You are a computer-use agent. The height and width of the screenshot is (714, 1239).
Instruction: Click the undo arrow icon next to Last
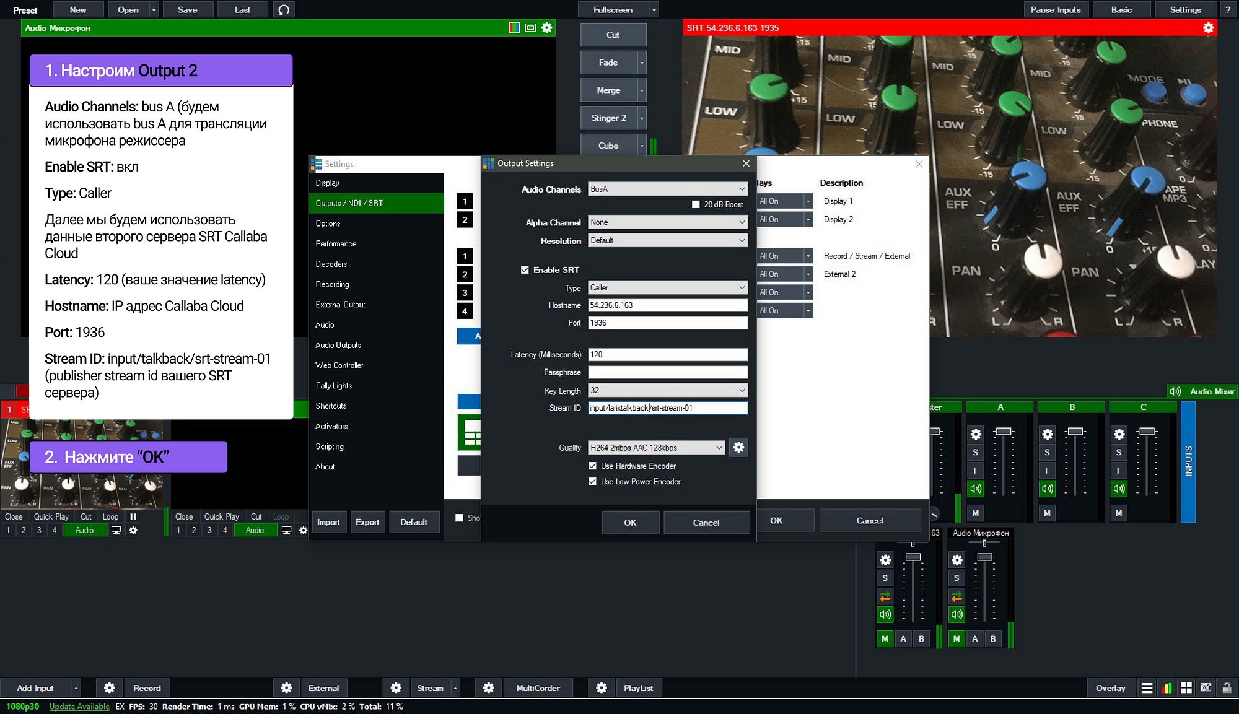pyautogui.click(x=284, y=10)
